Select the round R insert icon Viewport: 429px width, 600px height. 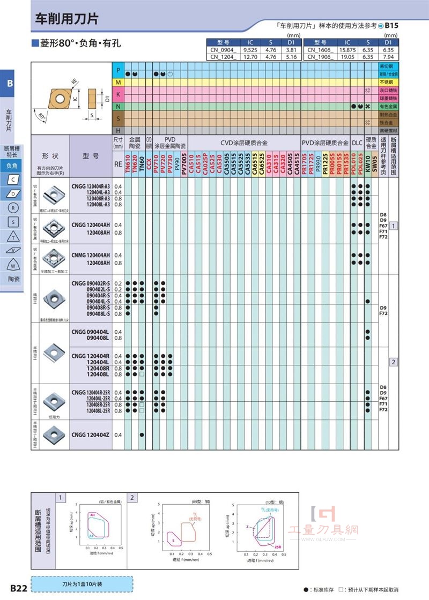coord(13,208)
